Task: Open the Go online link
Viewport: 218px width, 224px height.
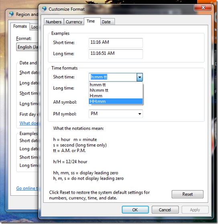Action: (x=27, y=188)
